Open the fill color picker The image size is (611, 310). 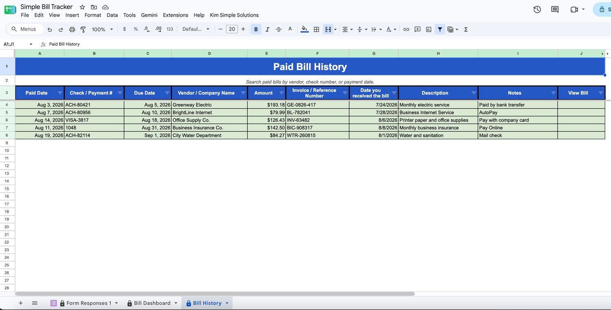304,29
